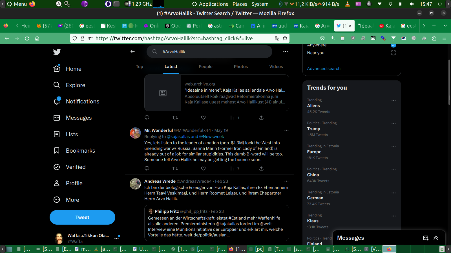Retweet Mr. Wonderful's tweet

(175, 168)
